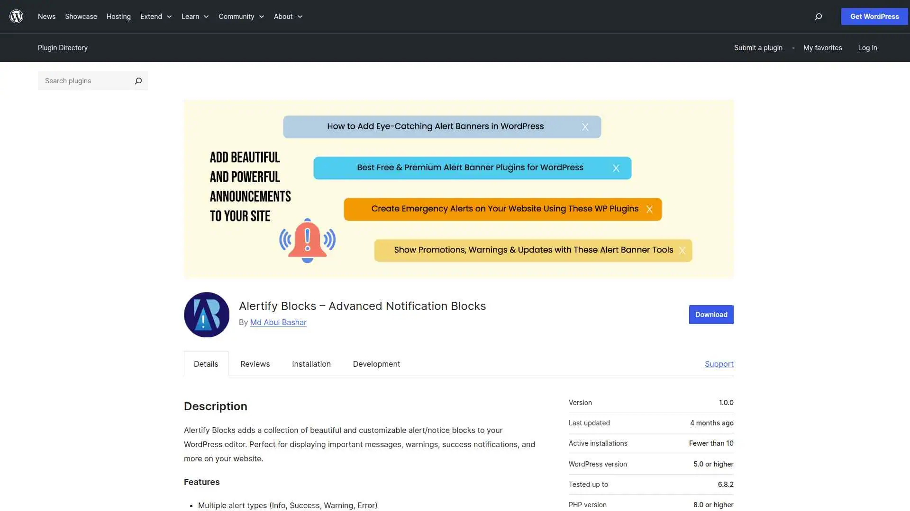The width and height of the screenshot is (910, 511).
Task: Click the magnifier inside the plugin search box
Action: pos(138,80)
